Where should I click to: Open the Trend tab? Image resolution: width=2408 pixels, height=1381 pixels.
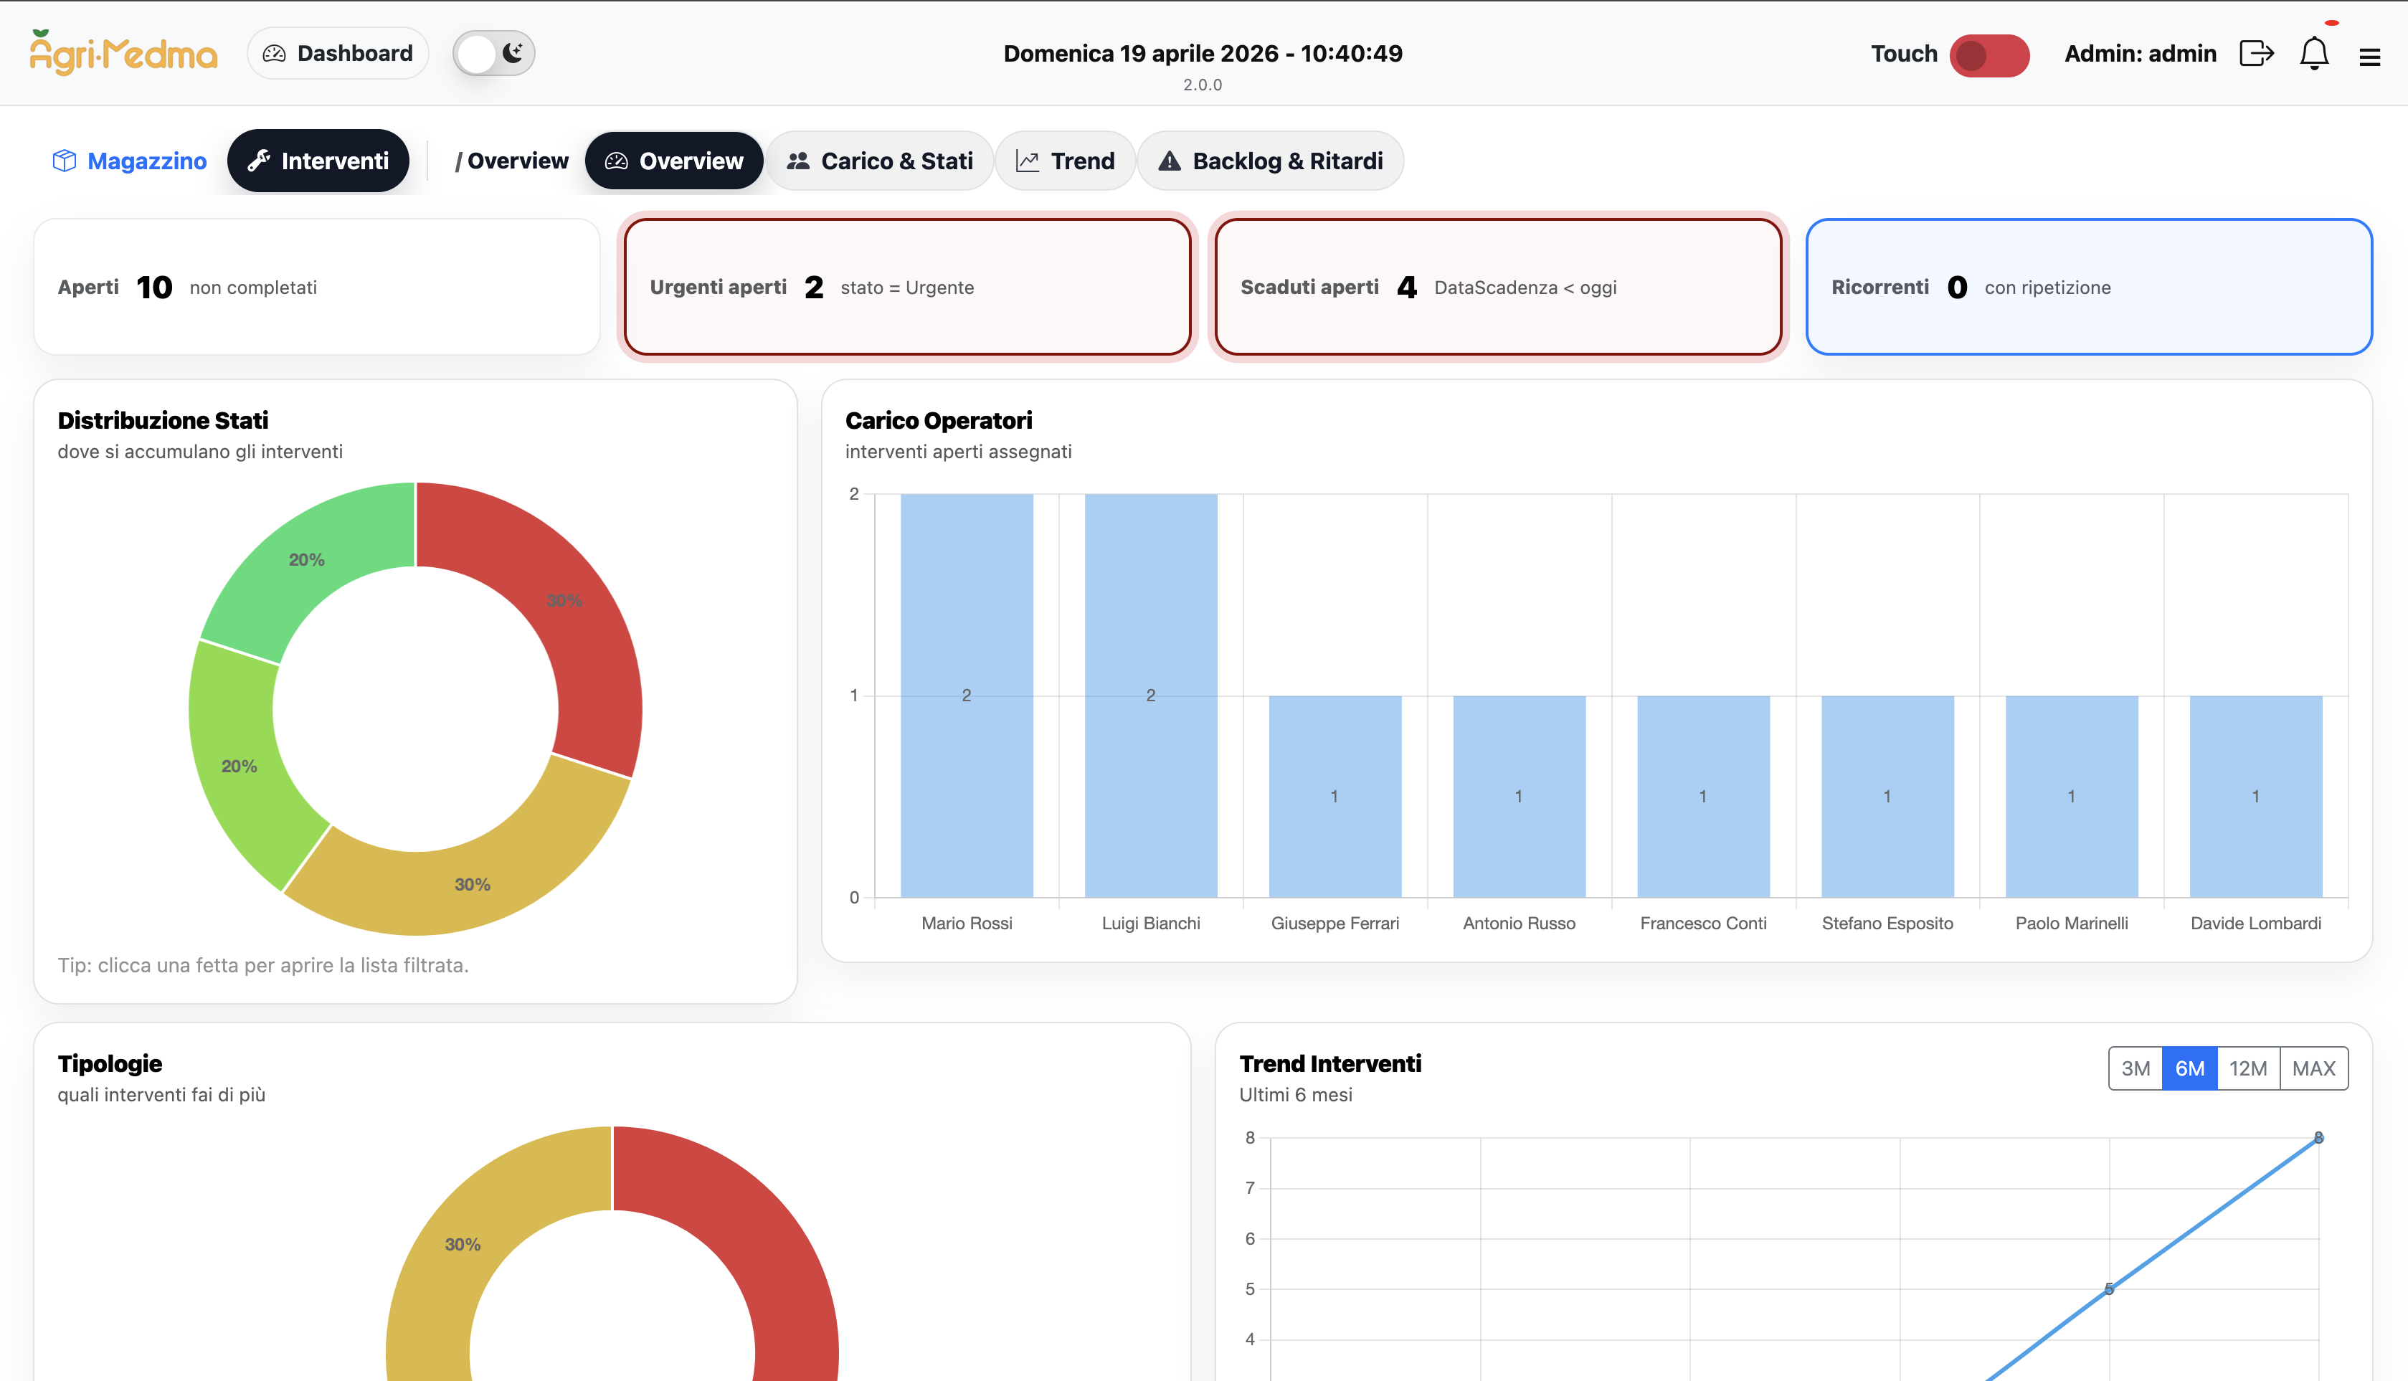[x=1065, y=161]
